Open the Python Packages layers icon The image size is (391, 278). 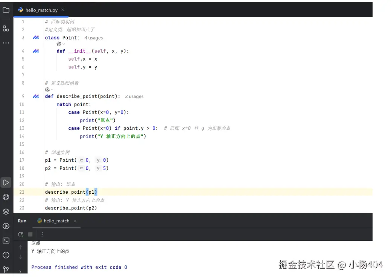click(x=6, y=211)
